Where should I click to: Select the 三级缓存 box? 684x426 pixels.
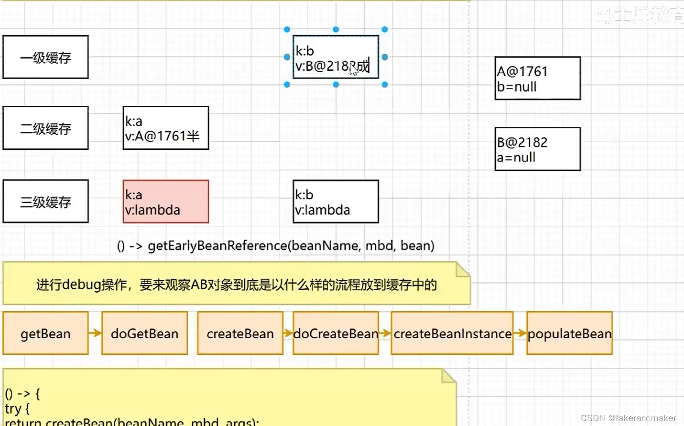[x=45, y=202]
